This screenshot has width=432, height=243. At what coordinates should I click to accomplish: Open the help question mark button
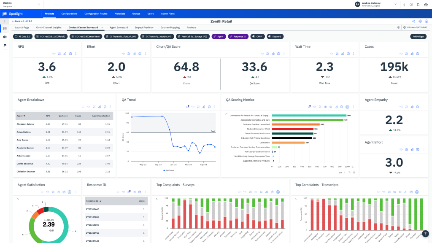425,234
